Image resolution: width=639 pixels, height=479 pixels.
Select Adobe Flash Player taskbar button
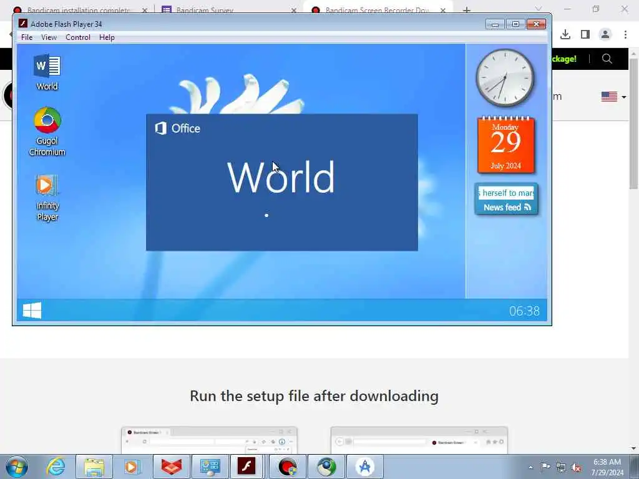point(247,467)
